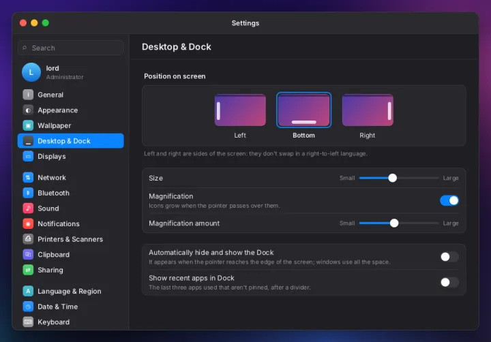This screenshot has width=491, height=342.
Task: Click the Small label of Size slider
Action: 347,178
